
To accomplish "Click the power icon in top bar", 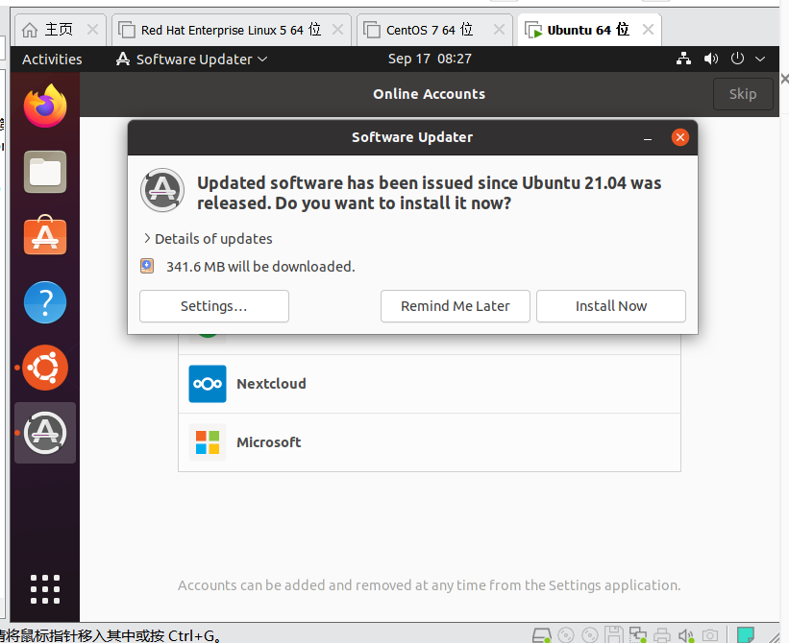I will click(737, 59).
